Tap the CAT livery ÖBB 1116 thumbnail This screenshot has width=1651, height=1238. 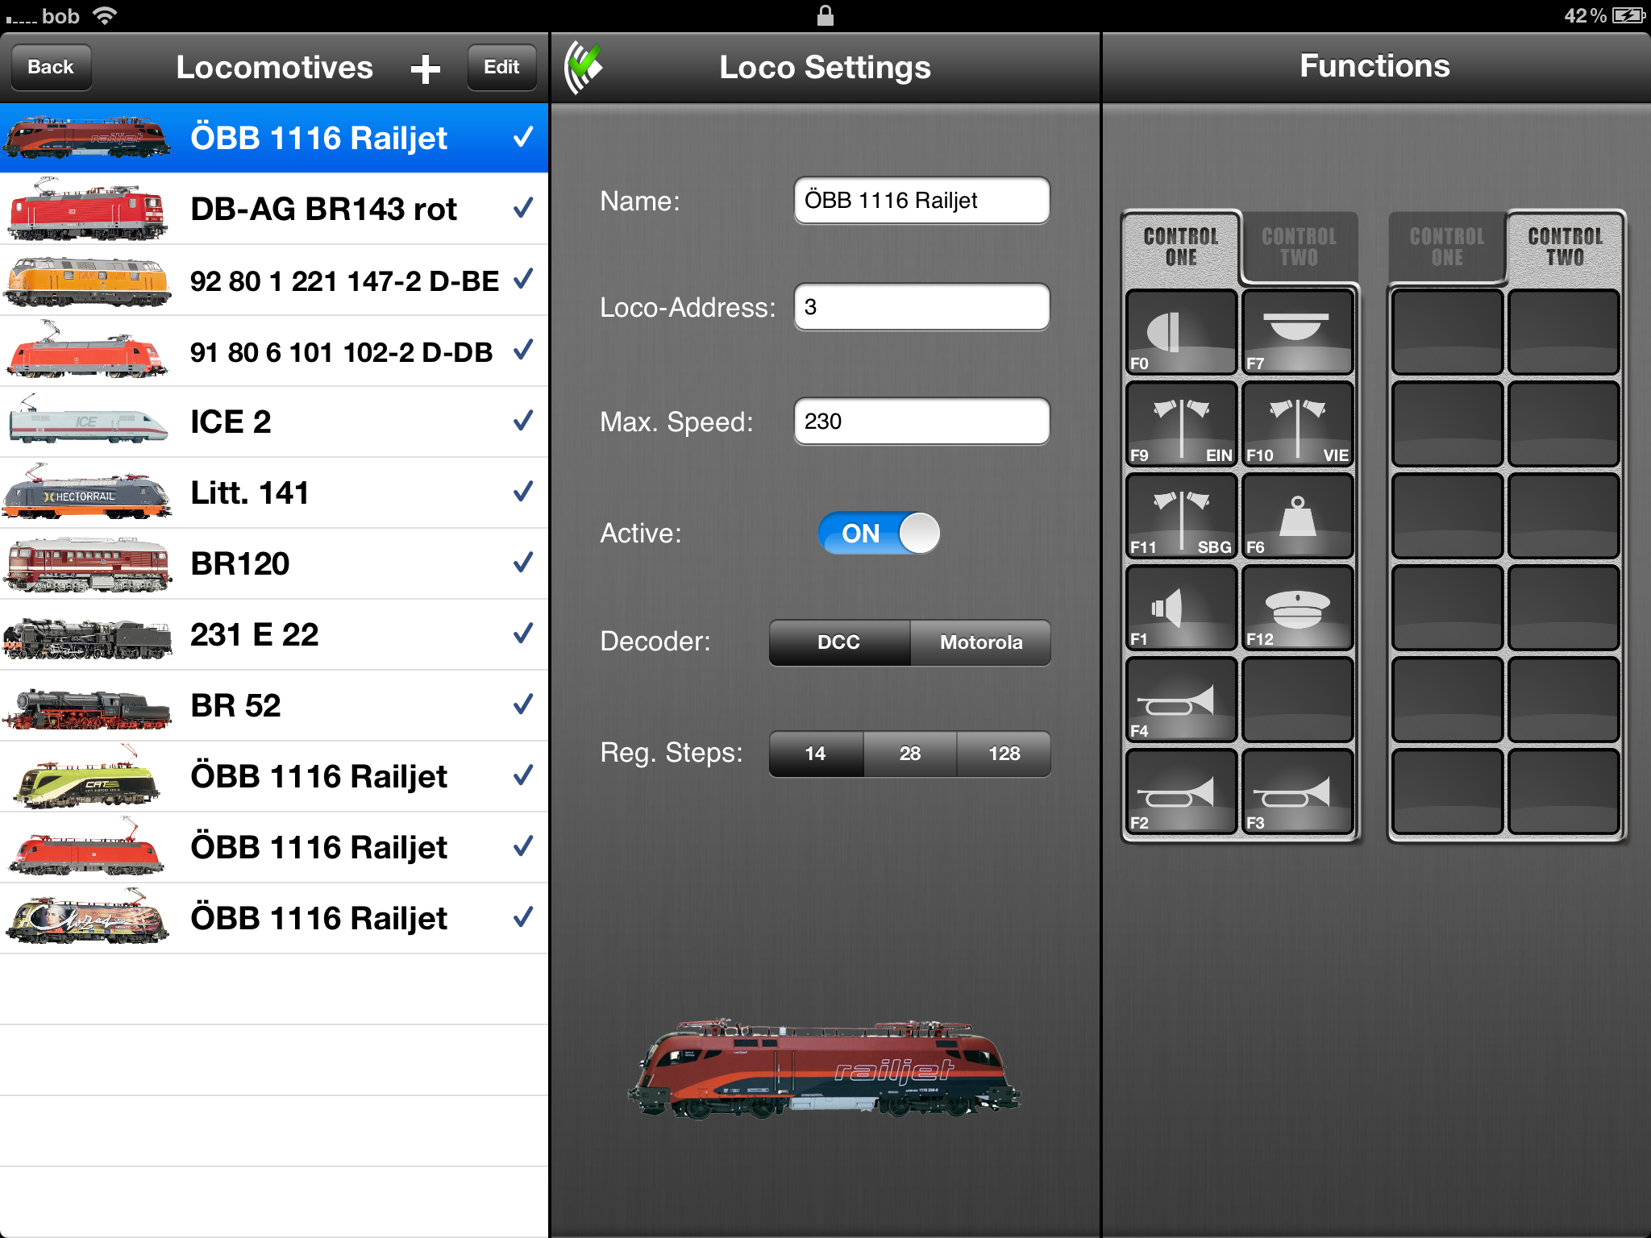[x=87, y=776]
